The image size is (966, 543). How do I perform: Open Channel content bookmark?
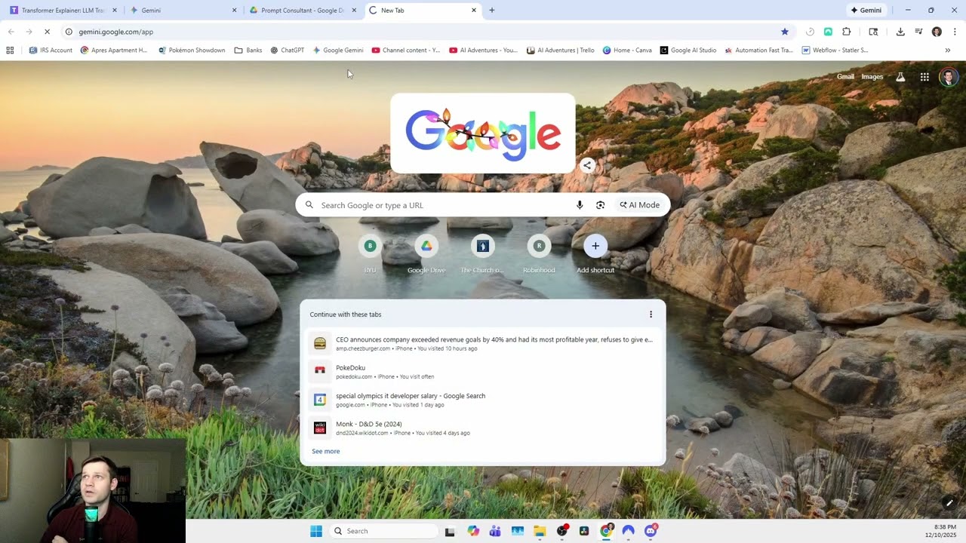coord(406,51)
